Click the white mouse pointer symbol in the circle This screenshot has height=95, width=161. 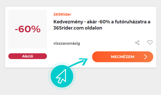61,76
